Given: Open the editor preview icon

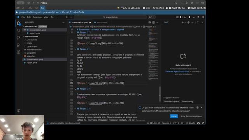Looking at the screenshot, I should (149, 23).
